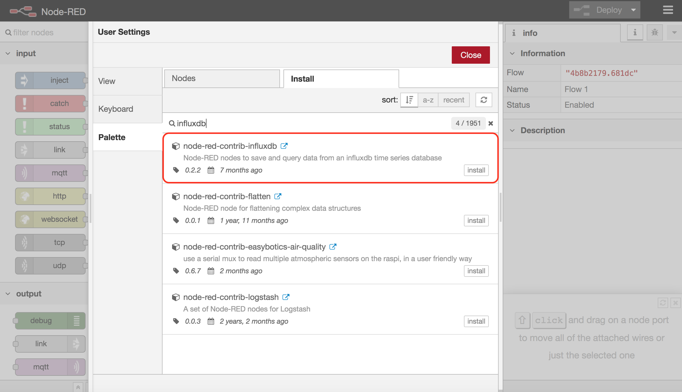Install node-red-contrib-flatten
The width and height of the screenshot is (682, 392).
pos(476,221)
